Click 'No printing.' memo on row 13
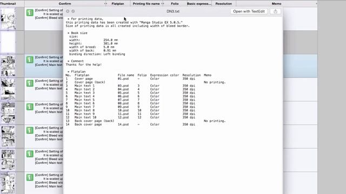 tap(215, 121)
